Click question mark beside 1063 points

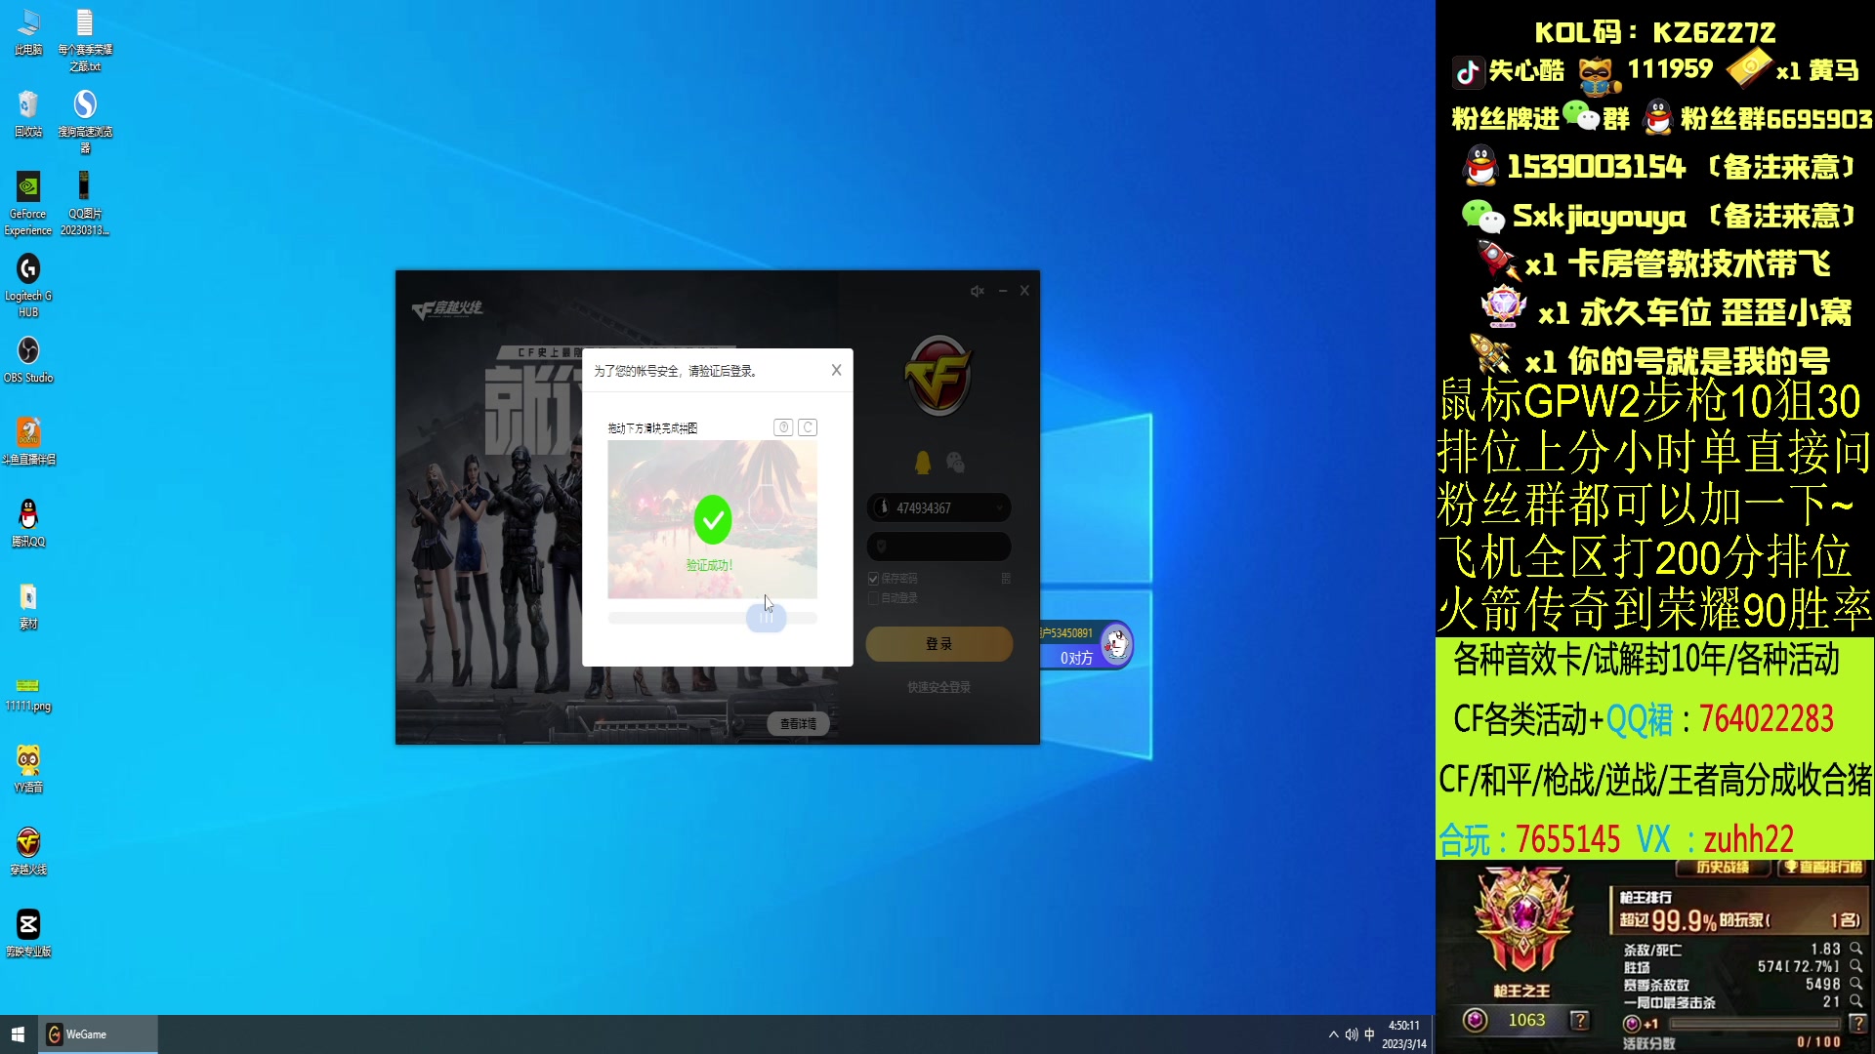pyautogui.click(x=1579, y=1021)
